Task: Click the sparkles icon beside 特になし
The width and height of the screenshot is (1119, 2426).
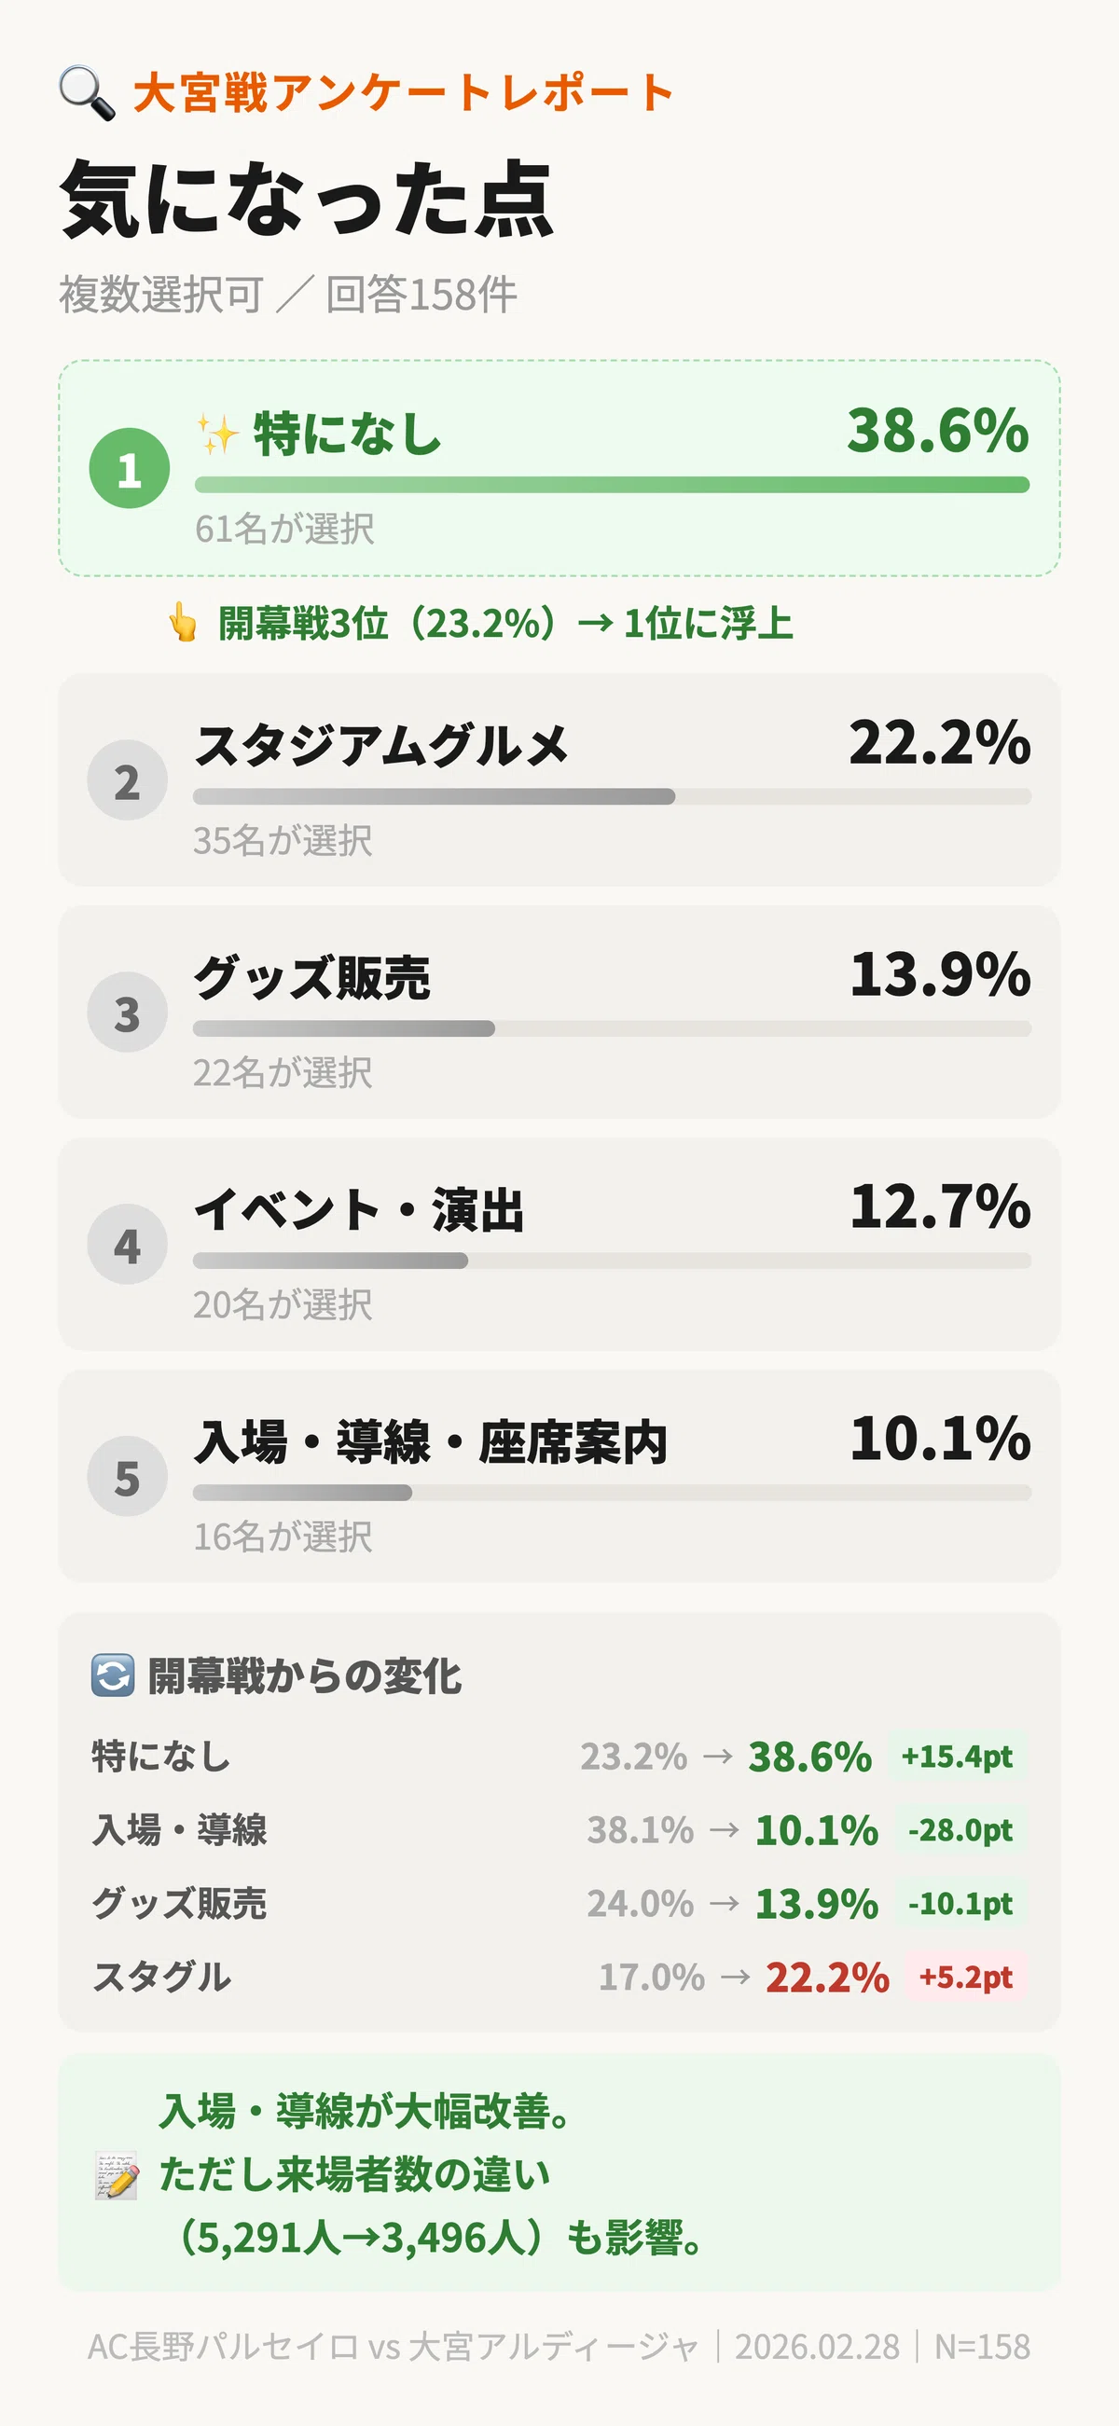Action: point(217,434)
